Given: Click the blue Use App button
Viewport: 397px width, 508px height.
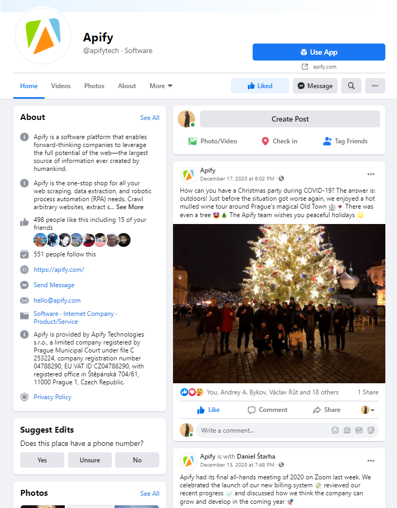Looking at the screenshot, I should coord(319,52).
